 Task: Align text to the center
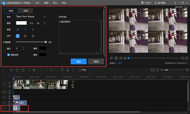tap(25, 36)
